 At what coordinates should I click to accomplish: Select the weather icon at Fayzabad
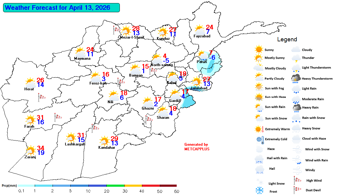(x=200, y=30)
